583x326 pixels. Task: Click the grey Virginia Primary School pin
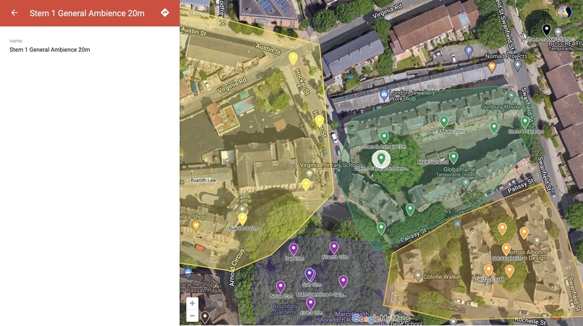[x=310, y=173]
